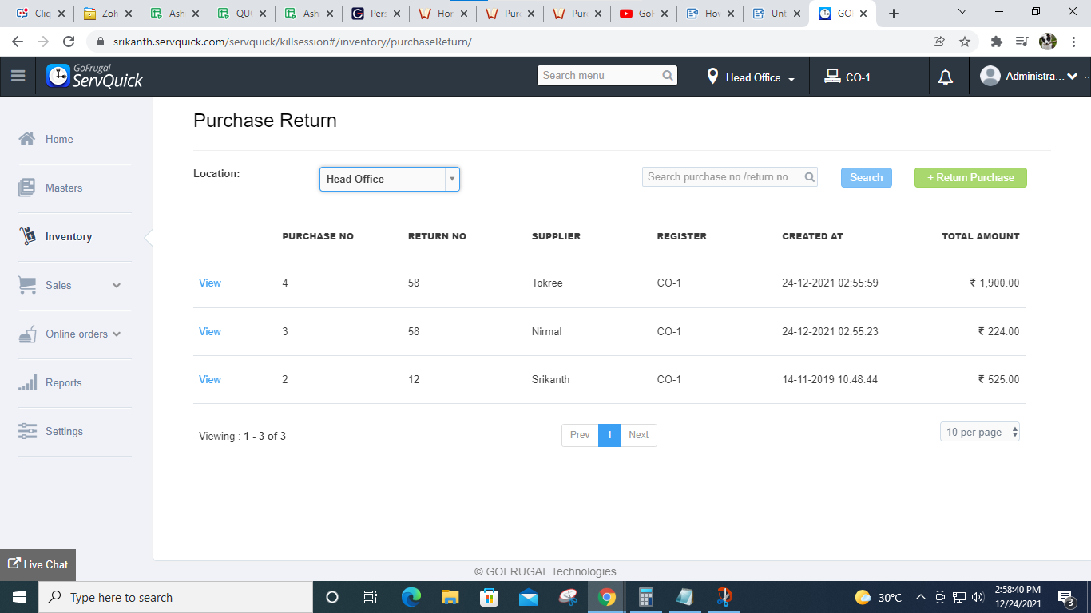Select Inventory in the sidebar
The height and width of the screenshot is (613, 1091).
tap(69, 236)
